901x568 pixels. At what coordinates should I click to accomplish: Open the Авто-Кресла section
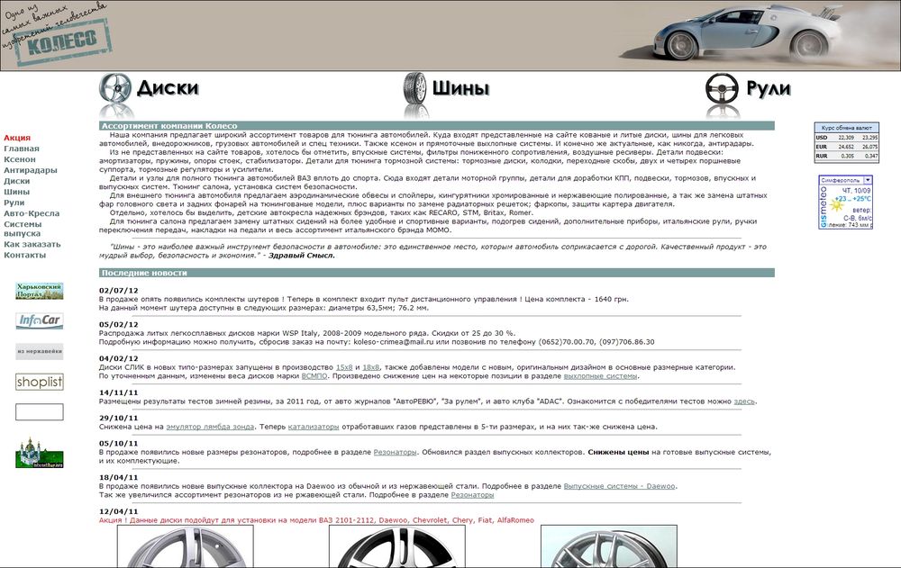pos(32,213)
